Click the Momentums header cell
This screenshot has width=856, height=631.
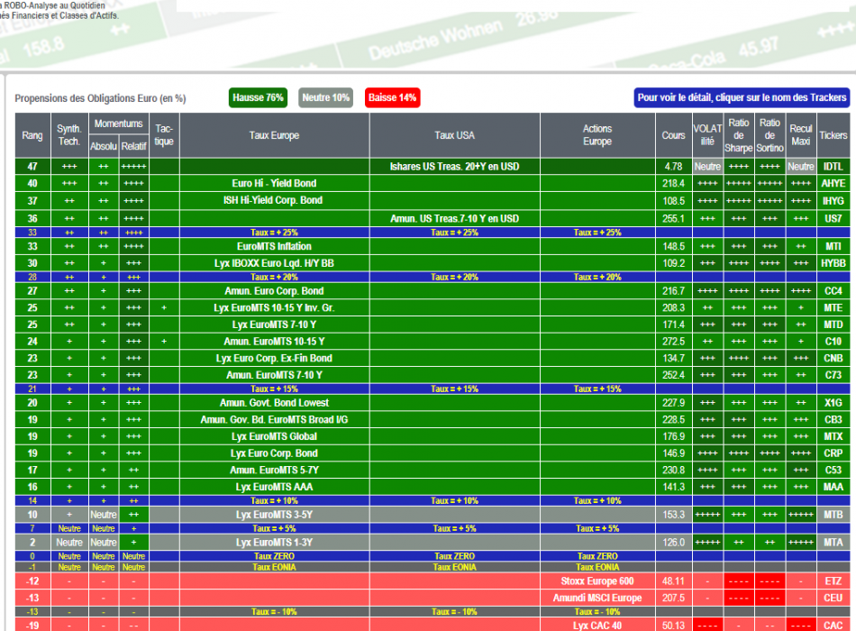point(118,124)
